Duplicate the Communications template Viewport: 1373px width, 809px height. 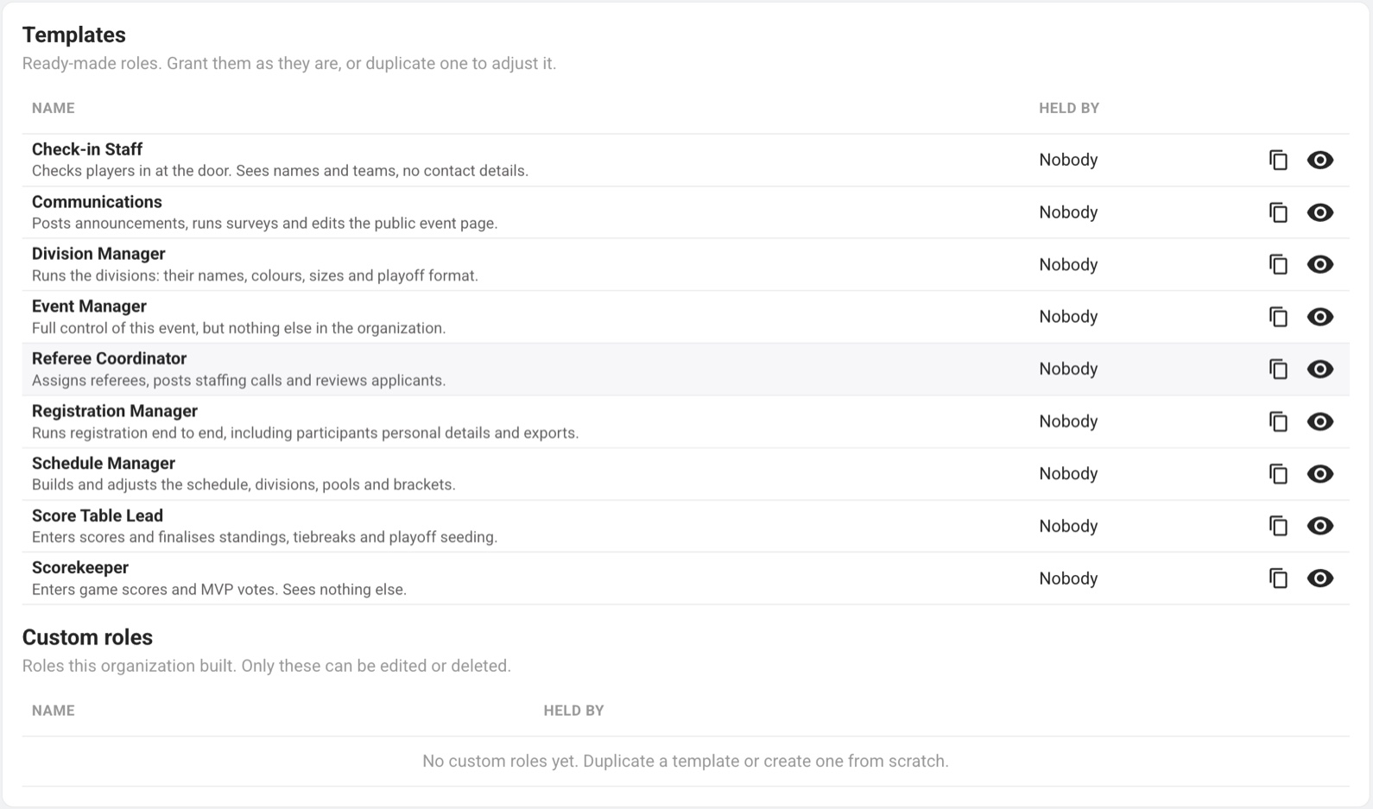(1278, 212)
